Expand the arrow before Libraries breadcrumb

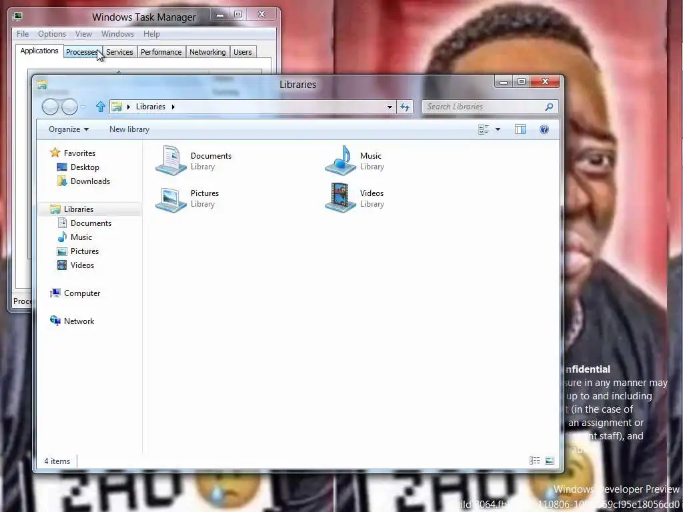[x=129, y=107]
